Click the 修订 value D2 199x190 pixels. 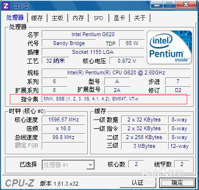pyautogui.click(x=178, y=90)
